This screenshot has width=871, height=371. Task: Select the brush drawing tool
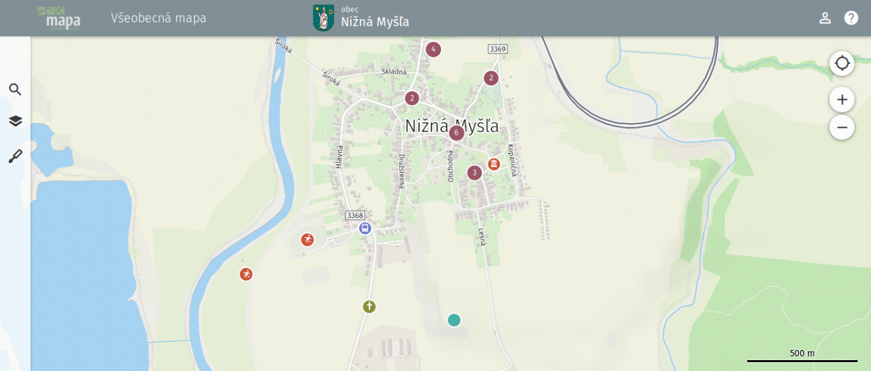pyautogui.click(x=15, y=156)
